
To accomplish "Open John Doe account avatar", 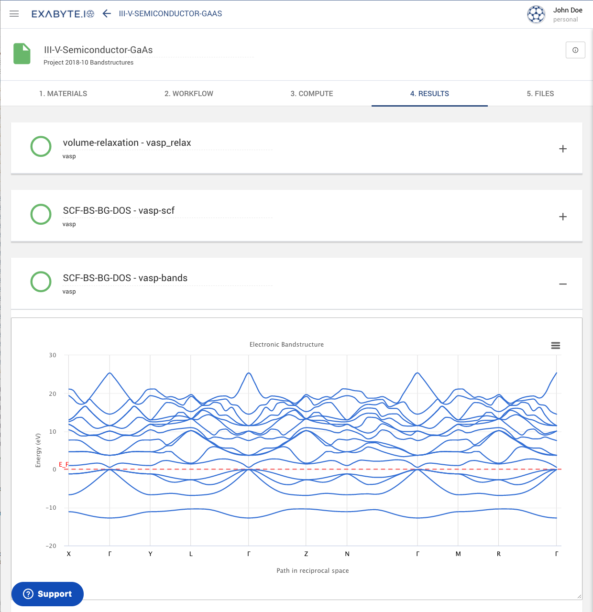I will pos(536,14).
